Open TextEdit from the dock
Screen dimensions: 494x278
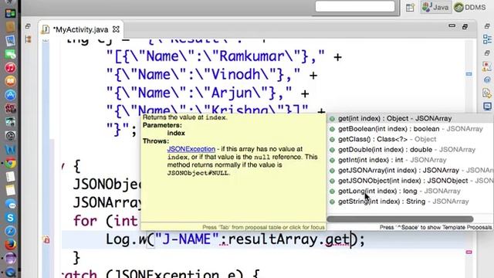10,177
